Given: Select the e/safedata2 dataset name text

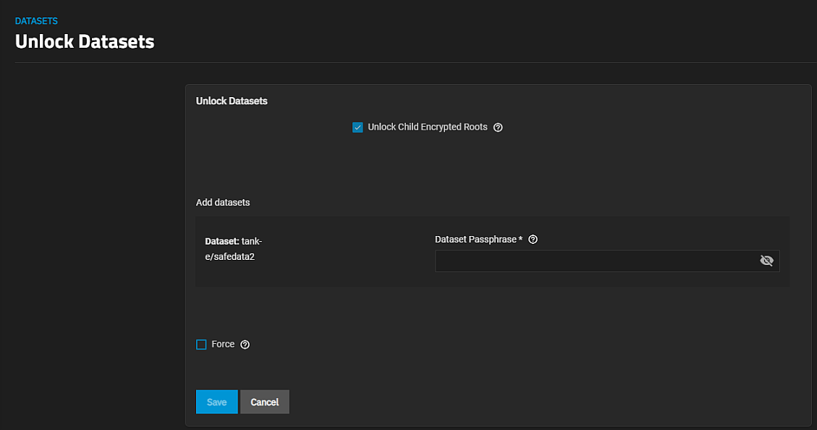Looking at the screenshot, I should click(229, 257).
